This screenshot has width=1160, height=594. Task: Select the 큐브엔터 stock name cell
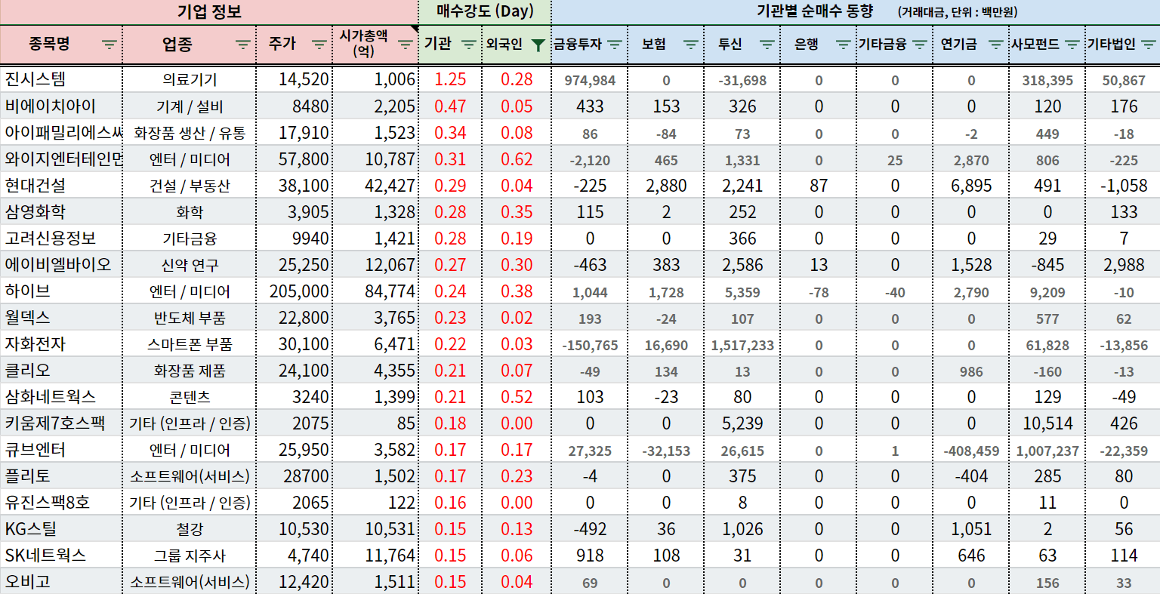60,449
